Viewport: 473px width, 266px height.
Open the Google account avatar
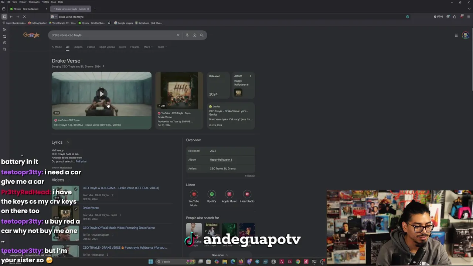coord(465,35)
